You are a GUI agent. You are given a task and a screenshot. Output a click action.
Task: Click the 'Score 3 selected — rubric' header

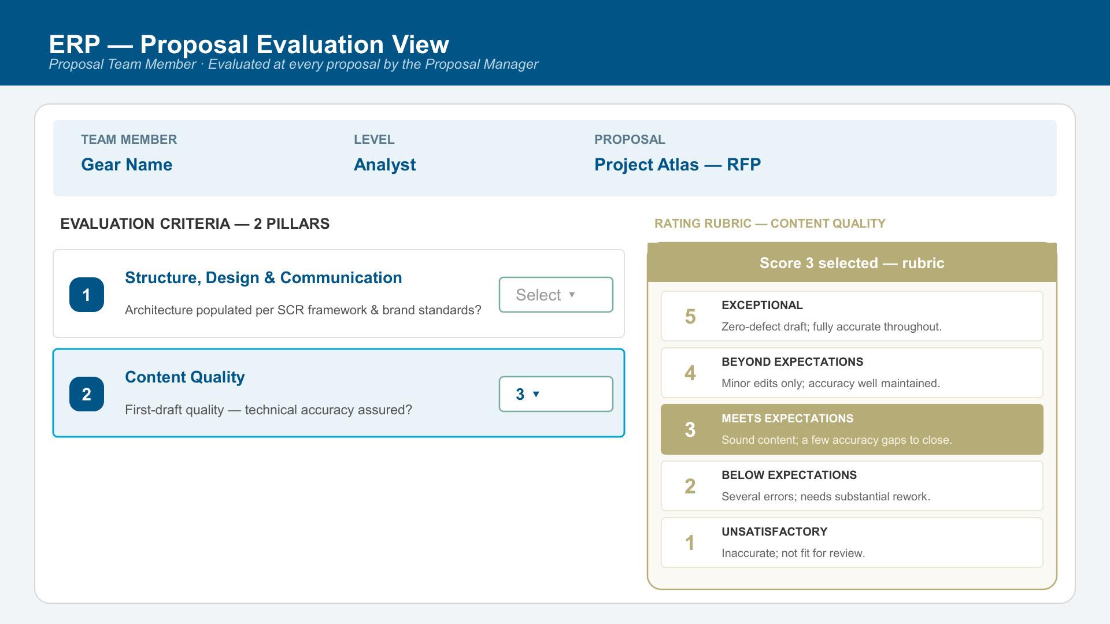coord(852,263)
